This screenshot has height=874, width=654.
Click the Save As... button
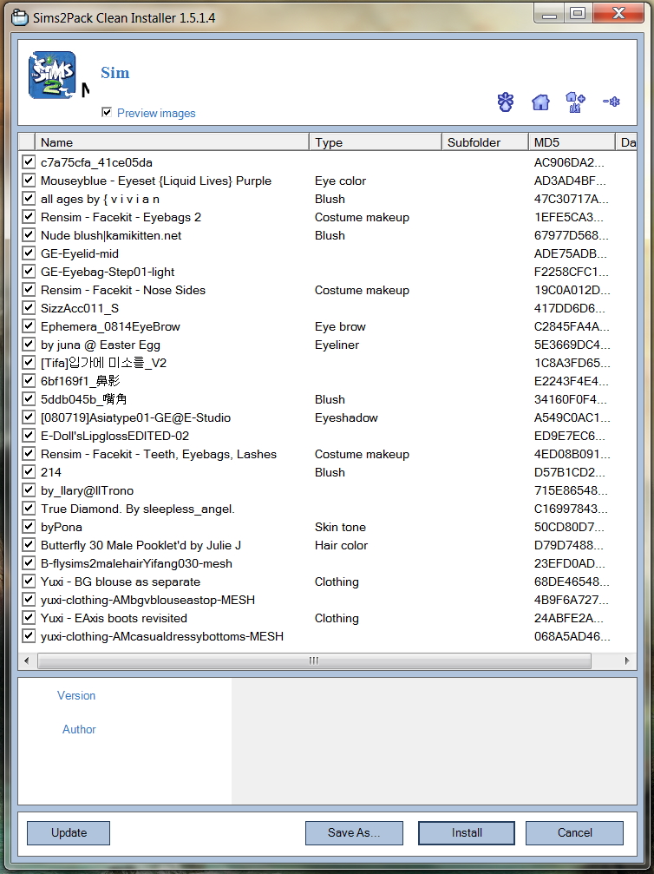click(354, 832)
